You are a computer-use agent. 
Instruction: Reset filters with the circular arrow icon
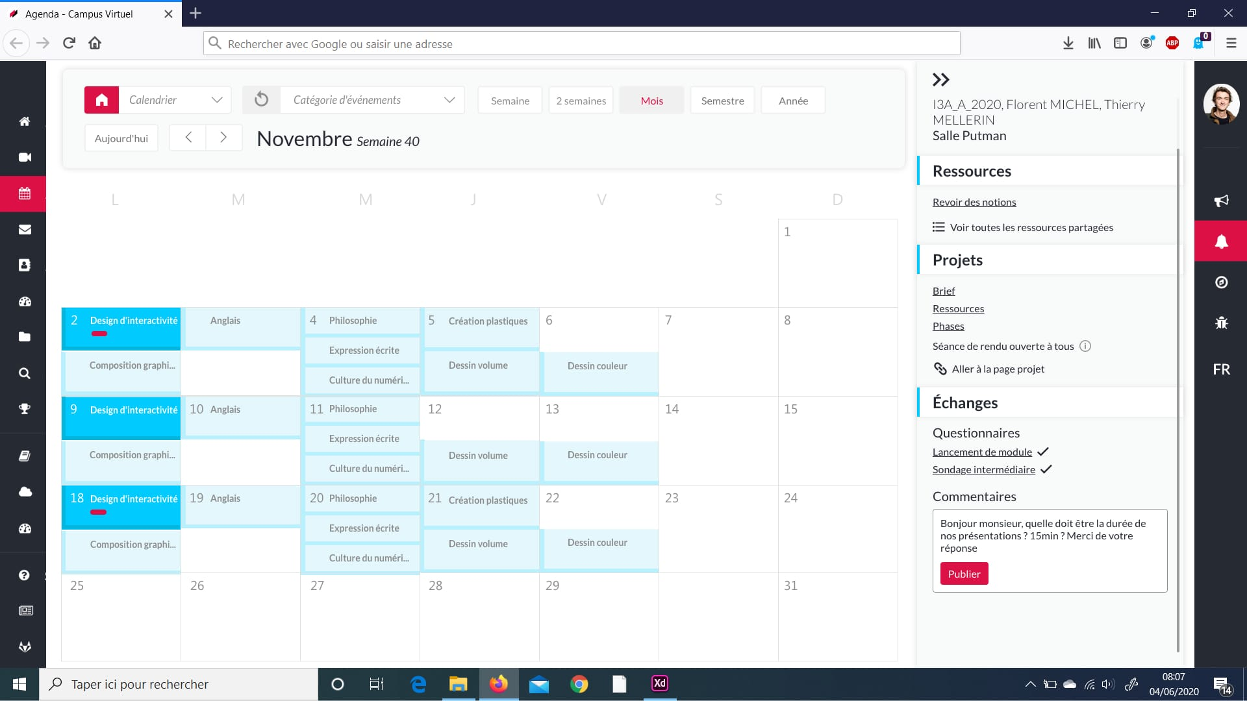[x=261, y=100]
